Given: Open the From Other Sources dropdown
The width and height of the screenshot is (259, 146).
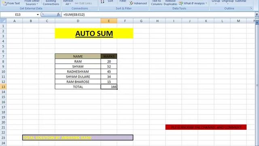Looking at the screenshot, I should 32,3.
